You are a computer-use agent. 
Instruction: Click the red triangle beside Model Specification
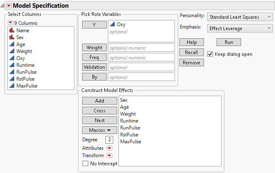9,6
